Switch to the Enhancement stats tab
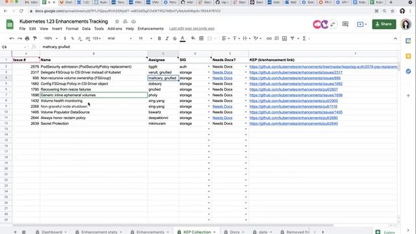This screenshot has width=416, height=234. tap(99, 232)
